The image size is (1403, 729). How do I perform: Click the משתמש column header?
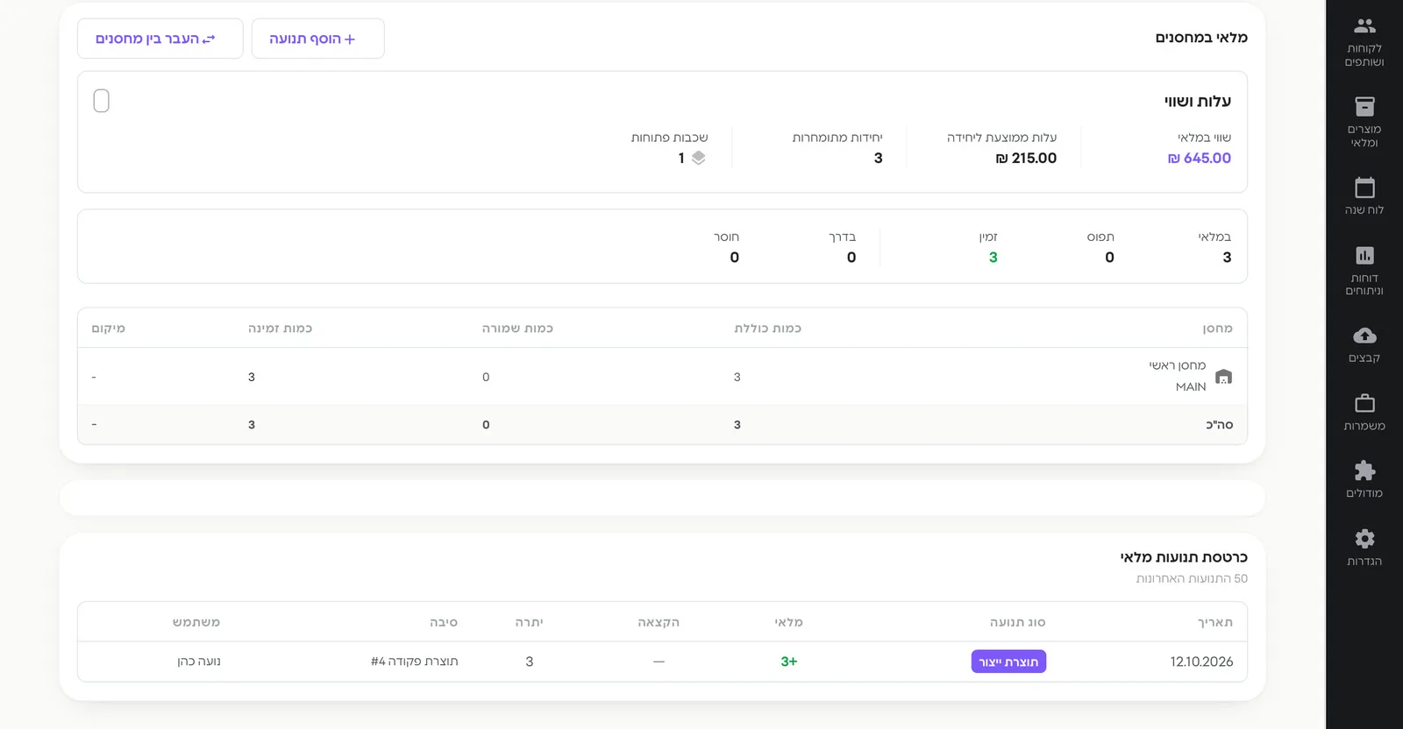pos(196,622)
